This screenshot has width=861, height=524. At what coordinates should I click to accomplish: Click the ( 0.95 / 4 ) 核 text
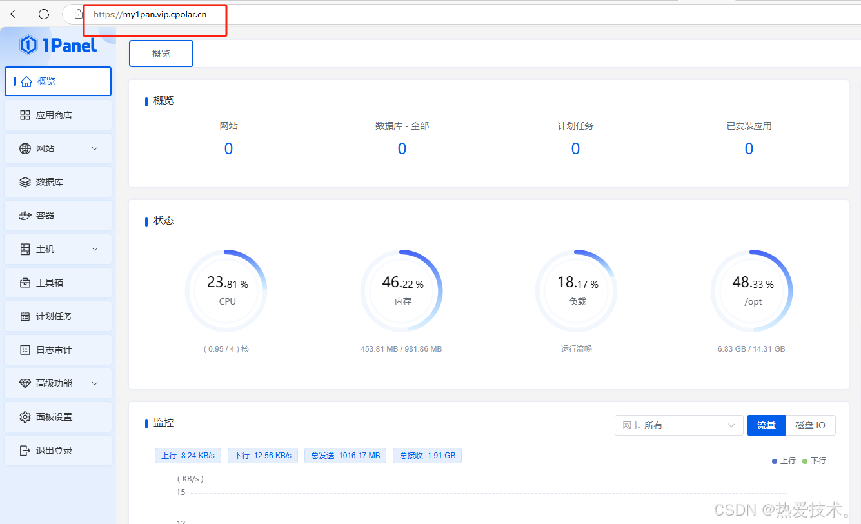tap(226, 349)
